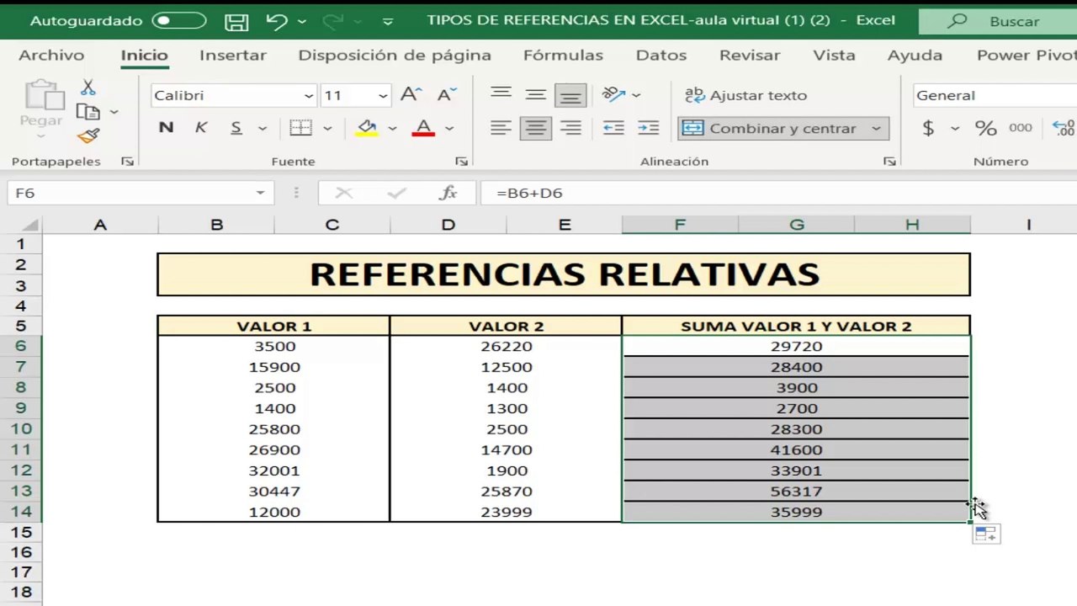Click the Align Left icon
The width and height of the screenshot is (1077, 606).
coord(501,128)
